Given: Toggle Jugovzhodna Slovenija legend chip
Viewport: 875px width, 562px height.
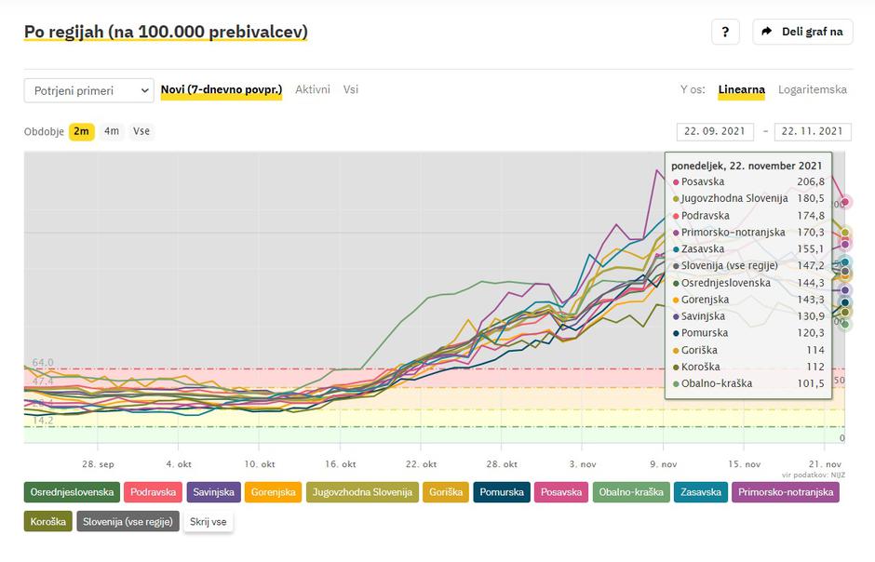Looking at the screenshot, I should [362, 492].
